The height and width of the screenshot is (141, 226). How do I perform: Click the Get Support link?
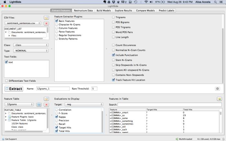tap(11, 139)
